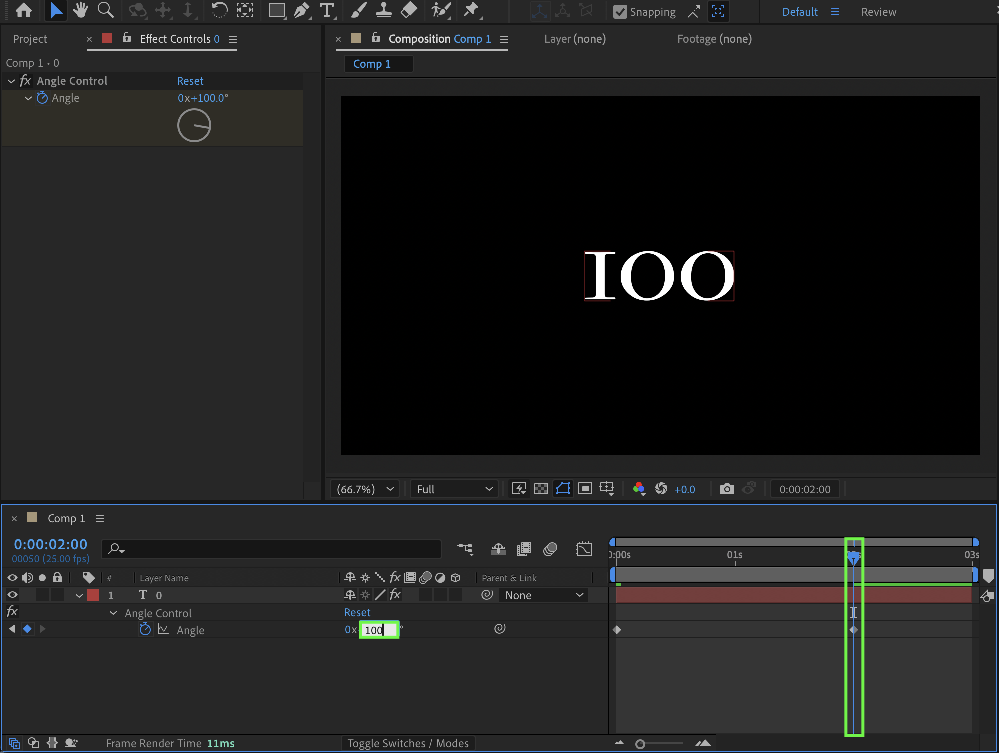The image size is (999, 753).
Task: Toggle the Angle Control fx in the timeline
Action: [12, 612]
